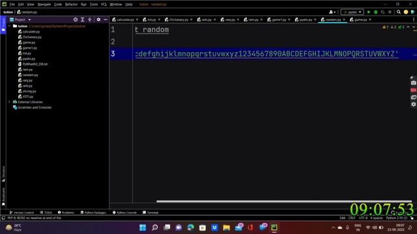Toggle the Project tool window side tab
This screenshot has height=234, width=417.
pos(3,24)
